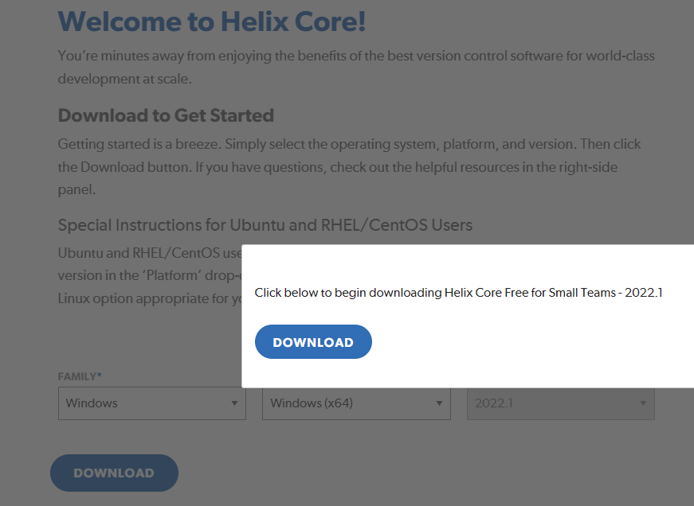Click the 'Download to Get Started' heading
The width and height of the screenshot is (694, 506).
[166, 115]
